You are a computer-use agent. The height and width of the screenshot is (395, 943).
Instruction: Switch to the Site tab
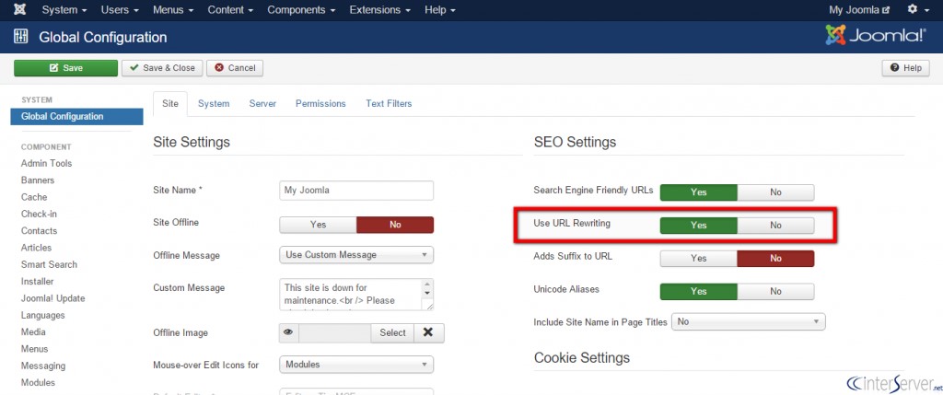(x=170, y=103)
